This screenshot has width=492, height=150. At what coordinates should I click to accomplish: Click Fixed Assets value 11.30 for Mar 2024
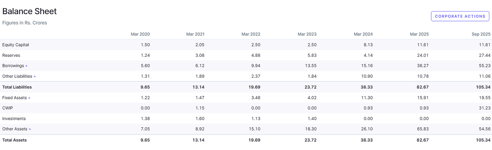pos(367,98)
